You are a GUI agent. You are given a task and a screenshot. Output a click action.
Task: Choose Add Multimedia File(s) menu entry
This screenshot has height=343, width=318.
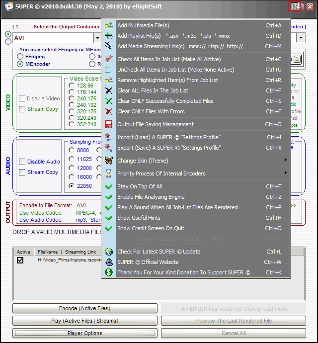tap(196, 25)
